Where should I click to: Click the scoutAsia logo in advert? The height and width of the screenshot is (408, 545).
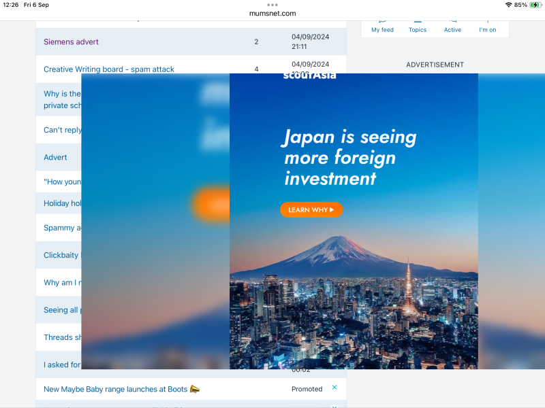[309, 76]
